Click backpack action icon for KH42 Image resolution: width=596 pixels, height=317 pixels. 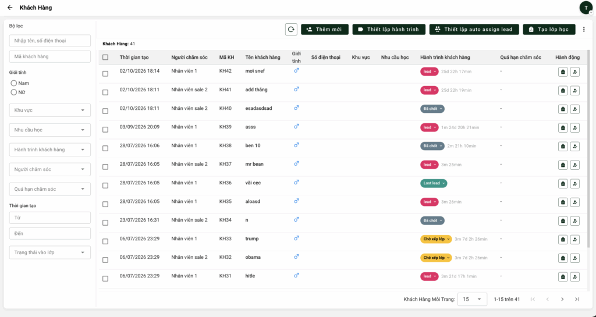click(563, 72)
